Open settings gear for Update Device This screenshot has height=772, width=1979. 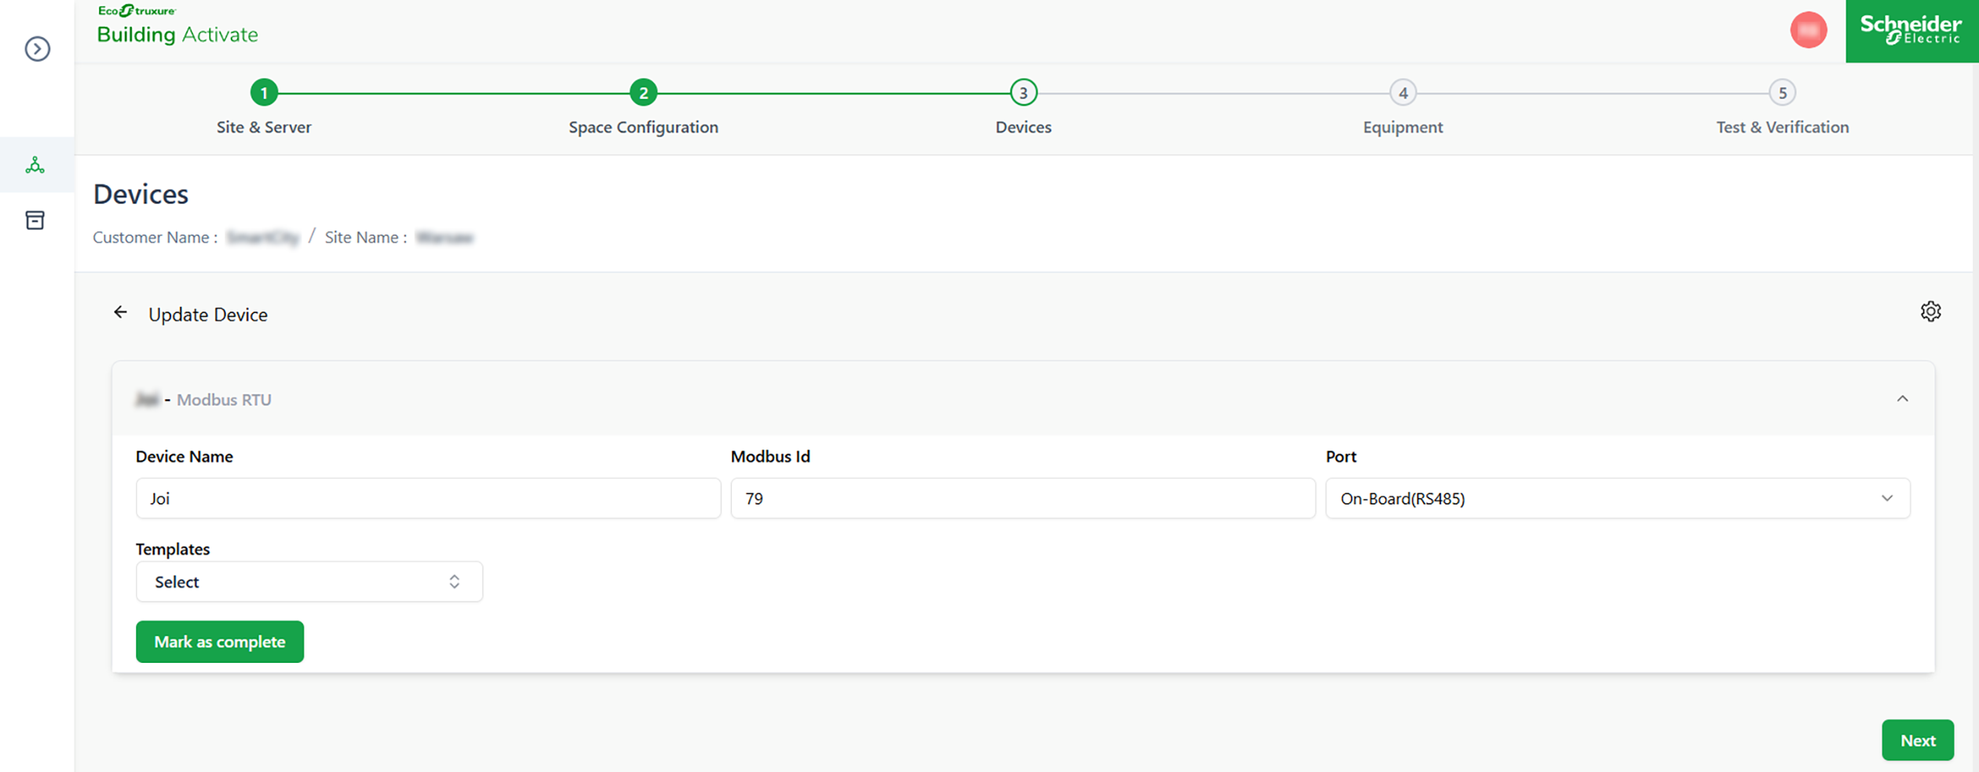1930,311
